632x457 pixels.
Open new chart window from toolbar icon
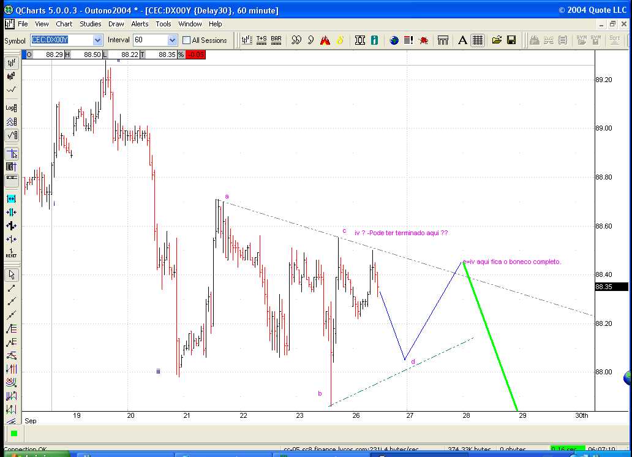coord(247,40)
